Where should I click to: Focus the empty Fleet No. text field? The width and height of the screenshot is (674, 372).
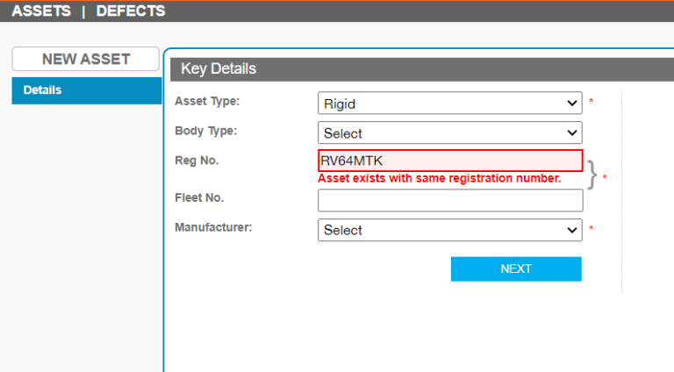tap(449, 200)
